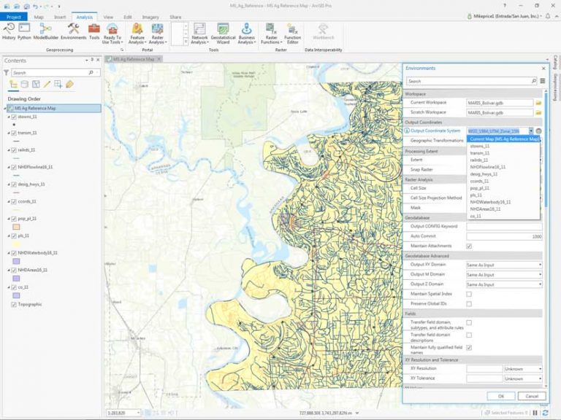Launch ModelBuilder from the ribbon
The width and height of the screenshot is (561, 420).
click(x=45, y=31)
